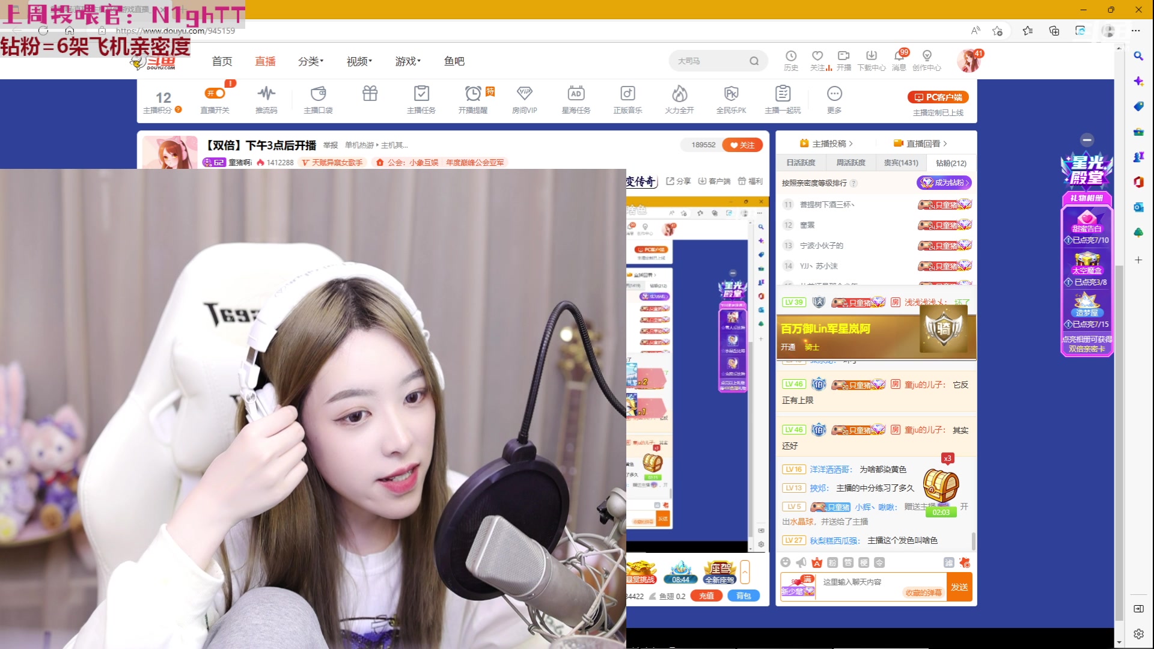Open the 全民乐PK icon
The width and height of the screenshot is (1154, 649).
[731, 99]
